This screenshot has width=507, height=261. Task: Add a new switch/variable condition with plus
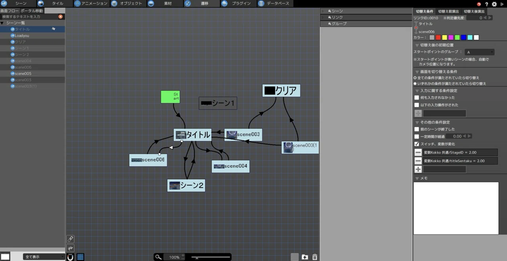[x=418, y=169]
